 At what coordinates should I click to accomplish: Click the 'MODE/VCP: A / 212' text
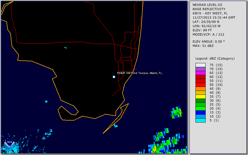tap(208, 34)
